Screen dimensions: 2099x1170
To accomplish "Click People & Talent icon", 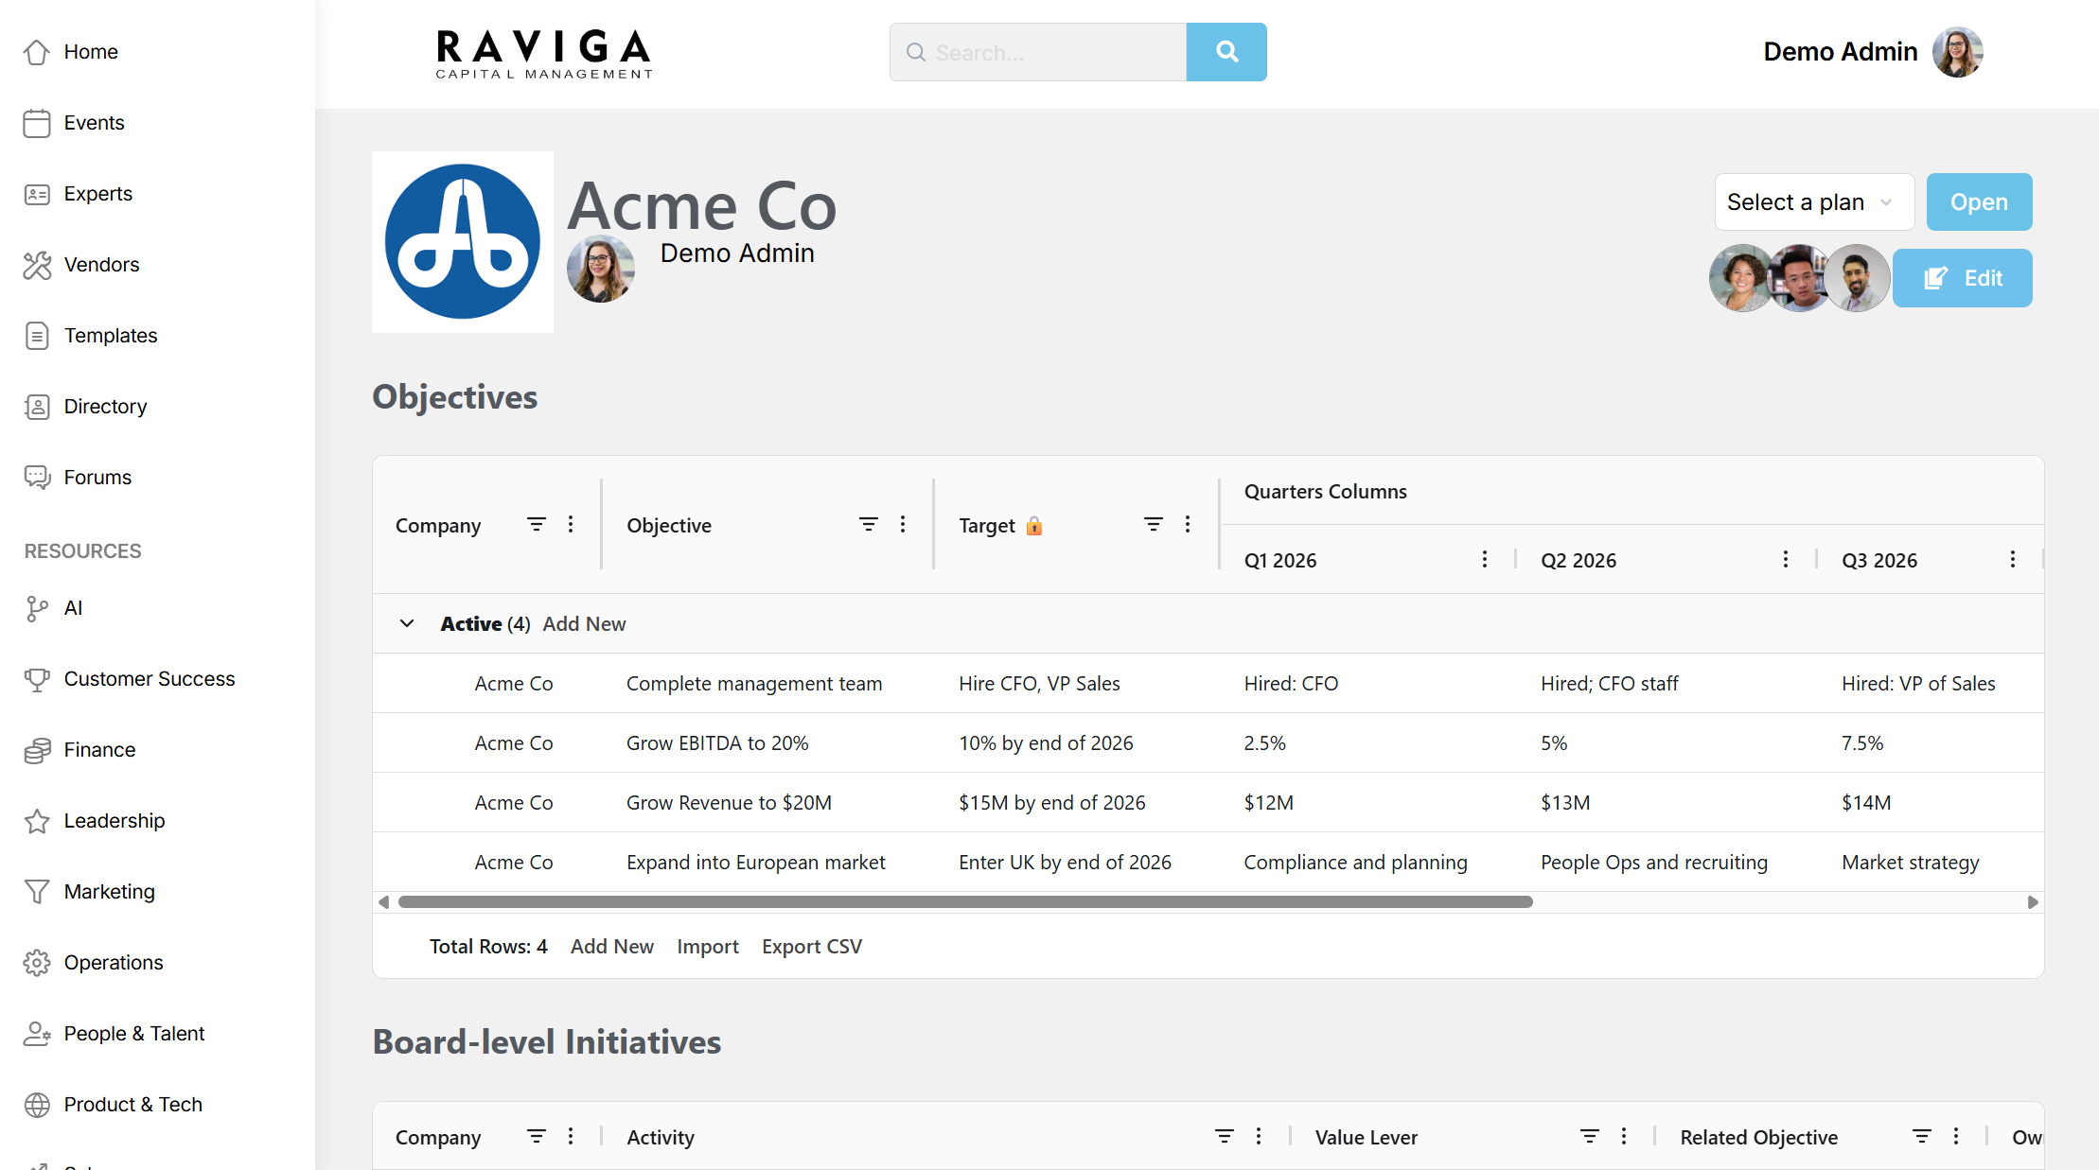I will (x=37, y=1034).
